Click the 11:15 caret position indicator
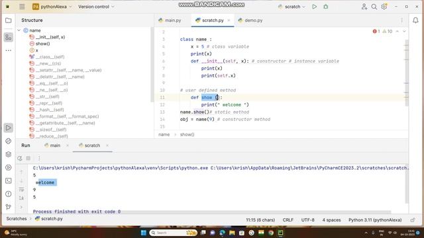Viewport: 424px width, 238px height. pyautogui.click(x=260, y=220)
